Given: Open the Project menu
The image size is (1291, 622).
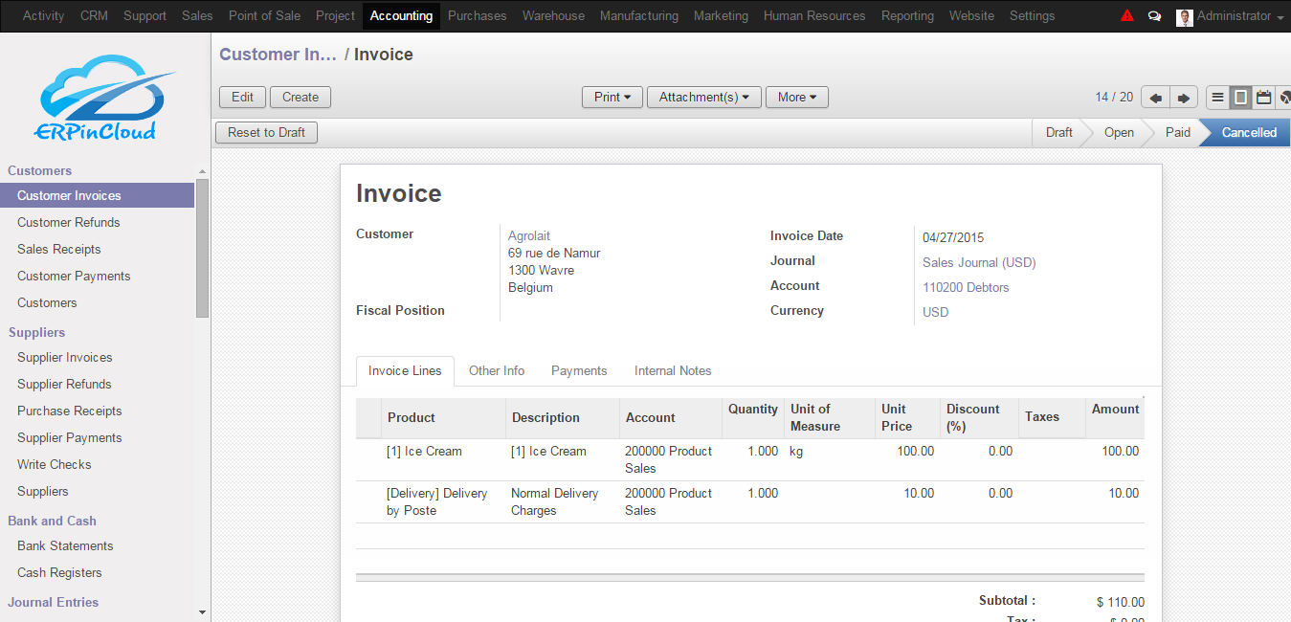Looking at the screenshot, I should (x=335, y=16).
